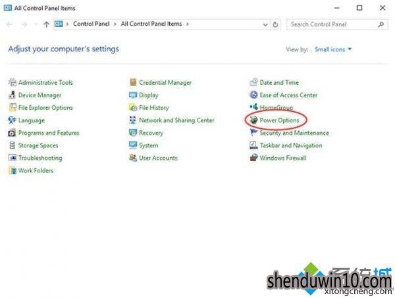395x298 pixels.
Task: Maximize the All Control Panel Items window
Action: [359, 8]
